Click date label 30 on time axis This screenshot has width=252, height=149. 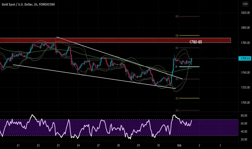(x=158, y=145)
